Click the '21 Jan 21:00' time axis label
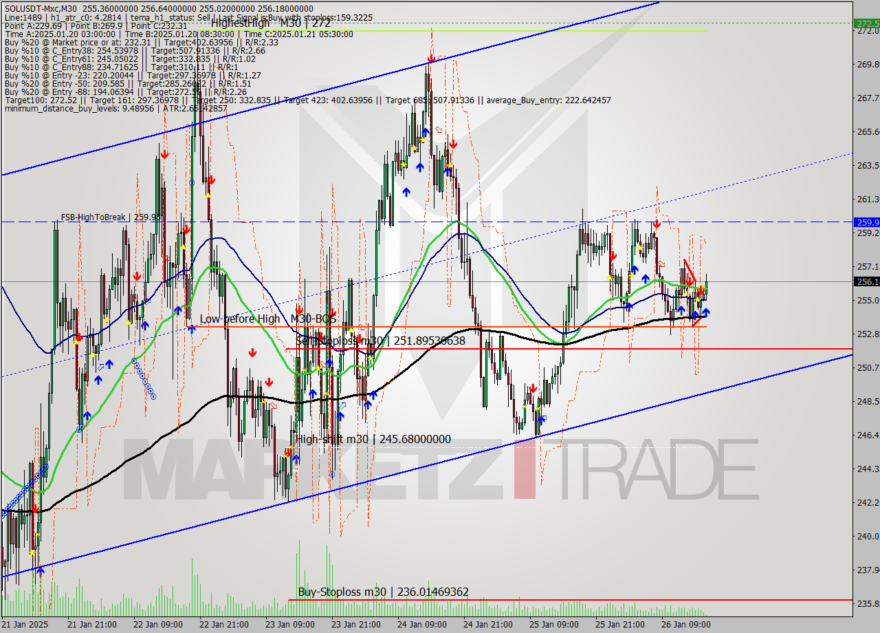The height and width of the screenshot is (633, 880). tap(91, 625)
